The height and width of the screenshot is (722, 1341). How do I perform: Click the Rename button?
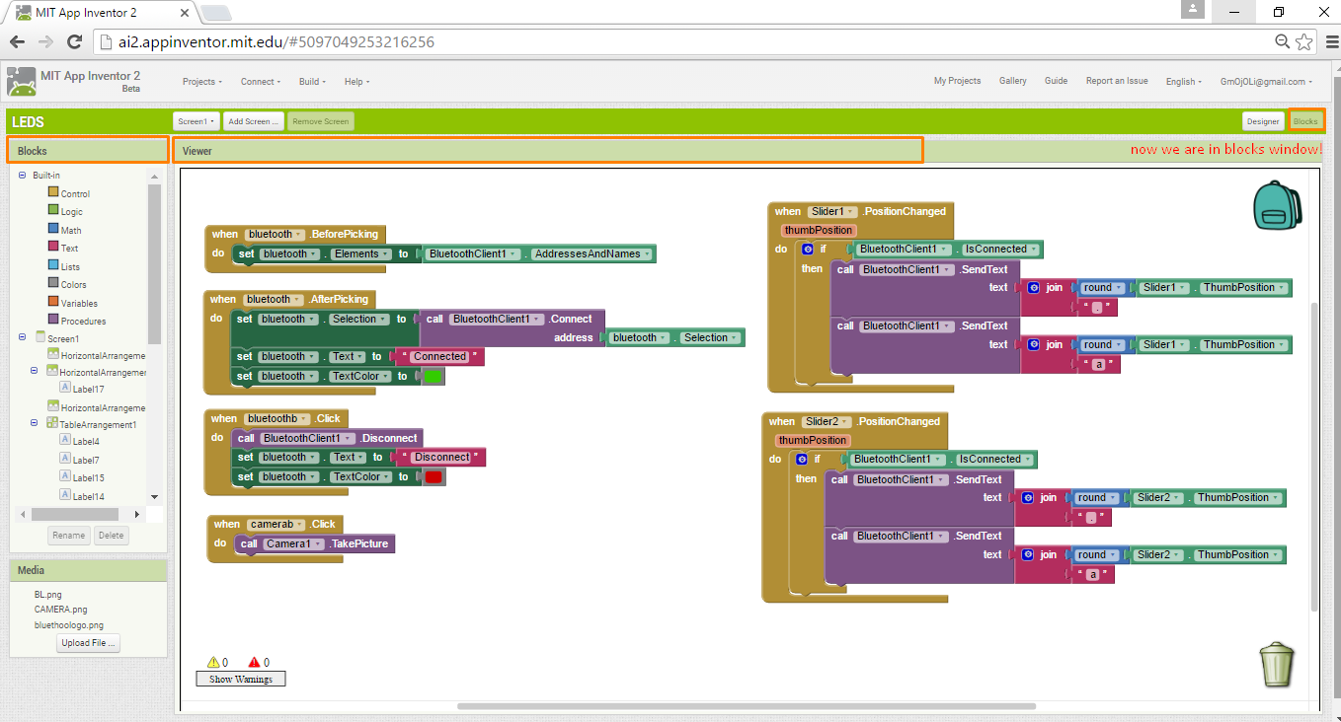69,536
